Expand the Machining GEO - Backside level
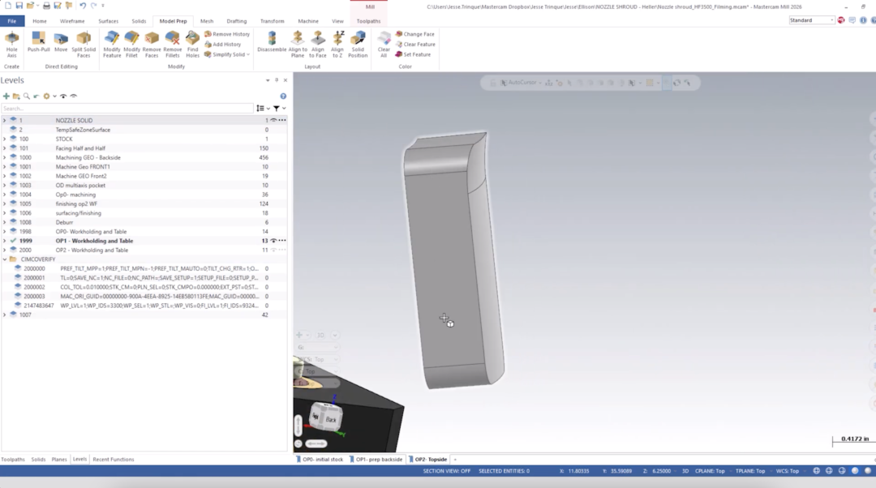The height and width of the screenshot is (488, 876). tap(5, 157)
